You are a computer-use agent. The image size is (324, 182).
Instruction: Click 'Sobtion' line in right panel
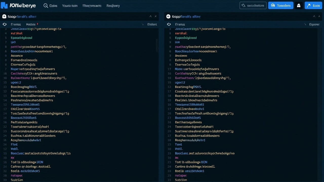(x=181, y=180)
